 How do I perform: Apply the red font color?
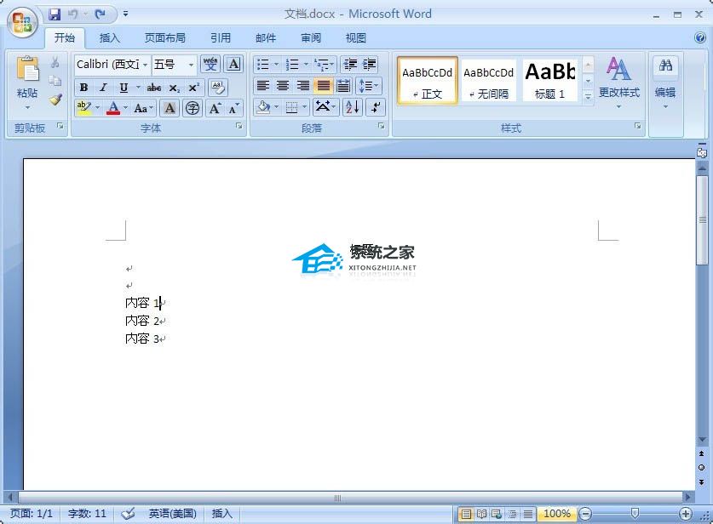[x=113, y=108]
